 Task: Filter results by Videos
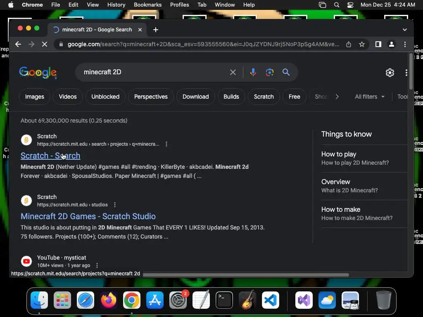pyautogui.click(x=68, y=97)
